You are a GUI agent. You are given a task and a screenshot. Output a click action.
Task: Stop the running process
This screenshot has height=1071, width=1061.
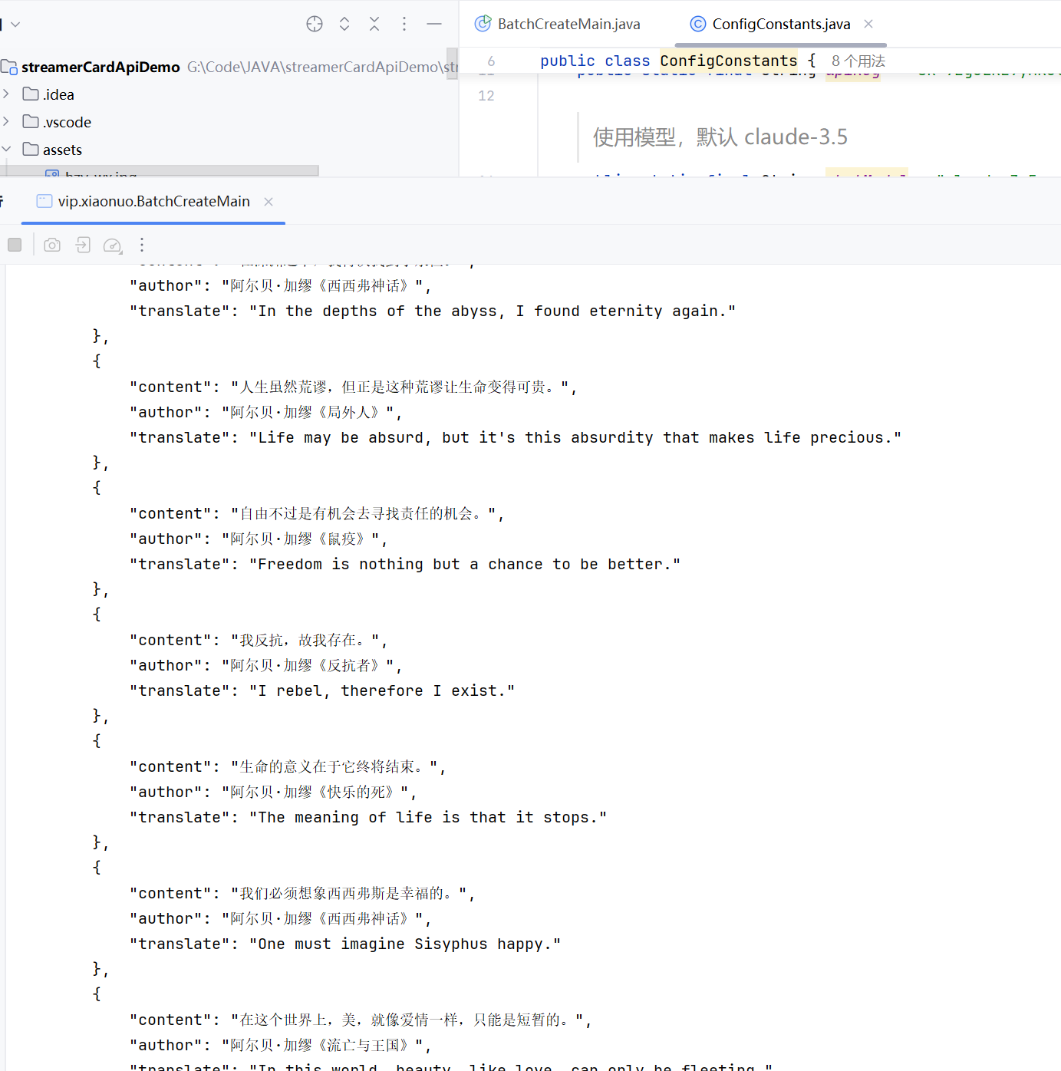(15, 245)
